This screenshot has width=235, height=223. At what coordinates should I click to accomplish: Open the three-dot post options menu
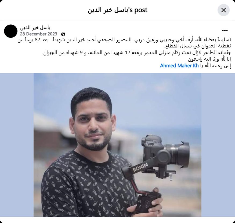point(225,31)
